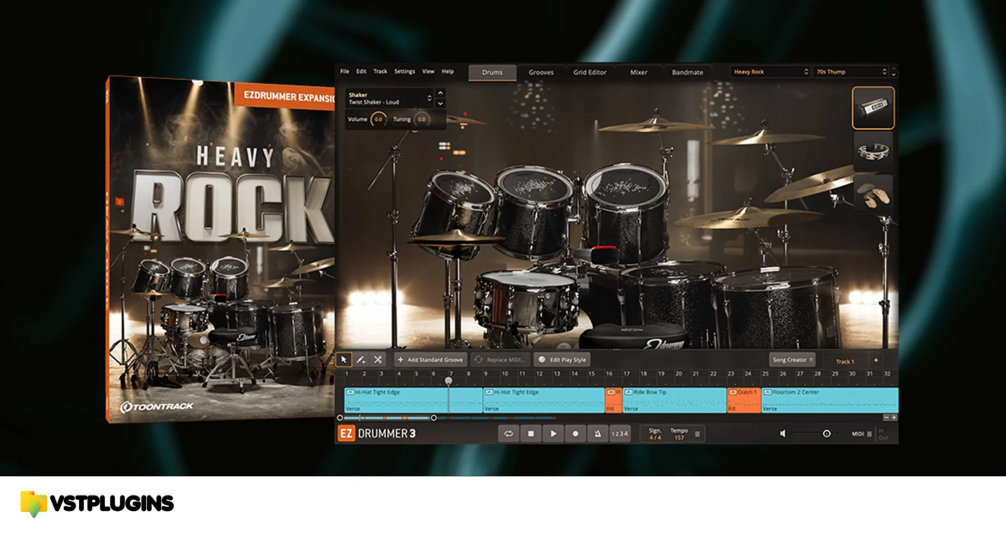Image resolution: width=1006 pixels, height=533 pixels.
Task: Switch to the Grooves tab
Action: point(541,73)
